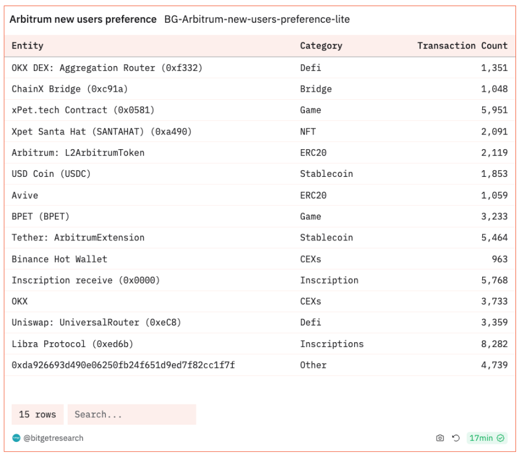Click the green checkmark status icon
The width and height of the screenshot is (521, 458).
coord(501,438)
